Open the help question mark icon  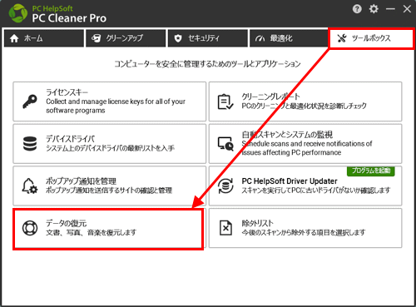point(357,9)
